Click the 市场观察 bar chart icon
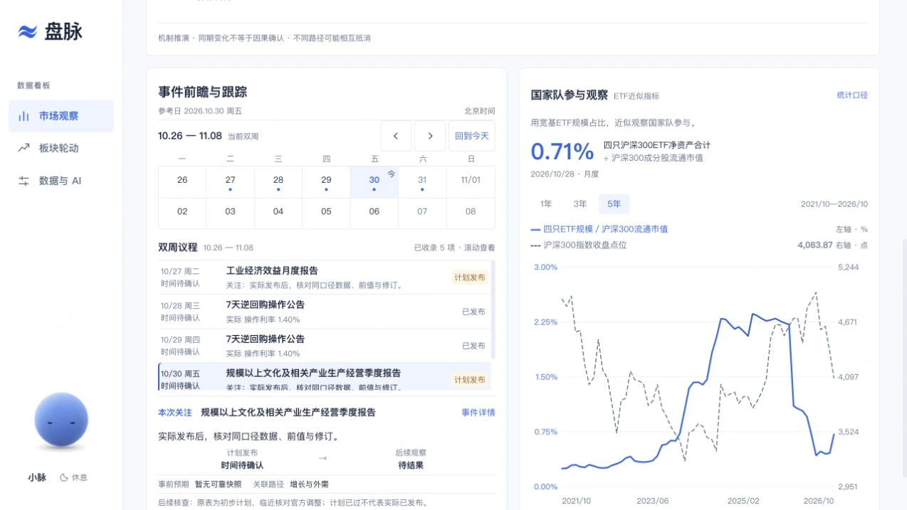The width and height of the screenshot is (907, 510). 23,116
